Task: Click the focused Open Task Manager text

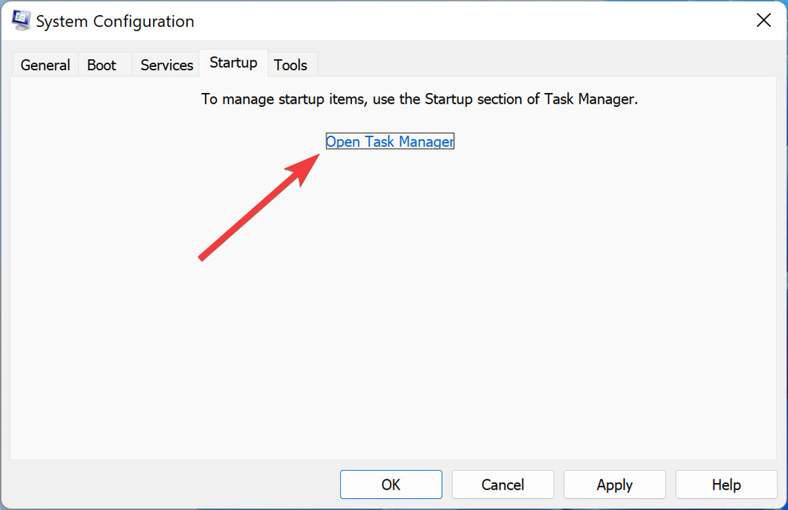Action: (x=389, y=142)
